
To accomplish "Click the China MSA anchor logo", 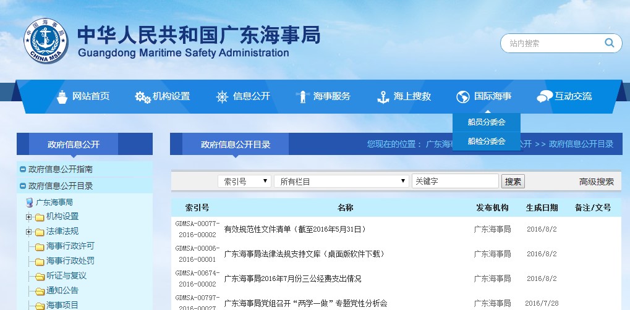I will [45, 41].
